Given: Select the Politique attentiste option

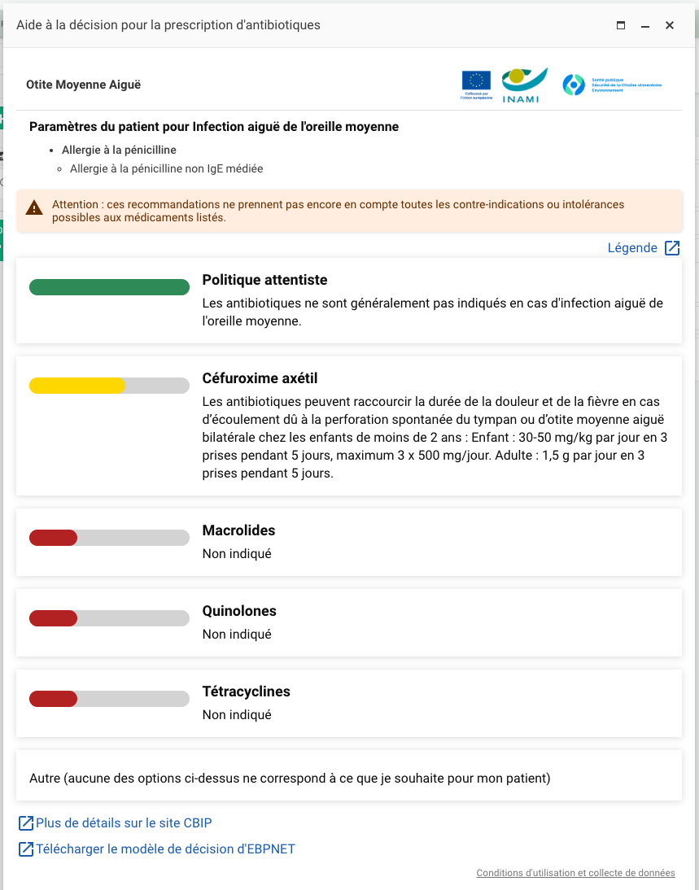Looking at the screenshot, I should [348, 300].
